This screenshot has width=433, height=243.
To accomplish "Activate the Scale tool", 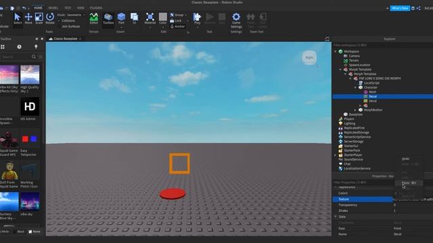I will point(39,18).
